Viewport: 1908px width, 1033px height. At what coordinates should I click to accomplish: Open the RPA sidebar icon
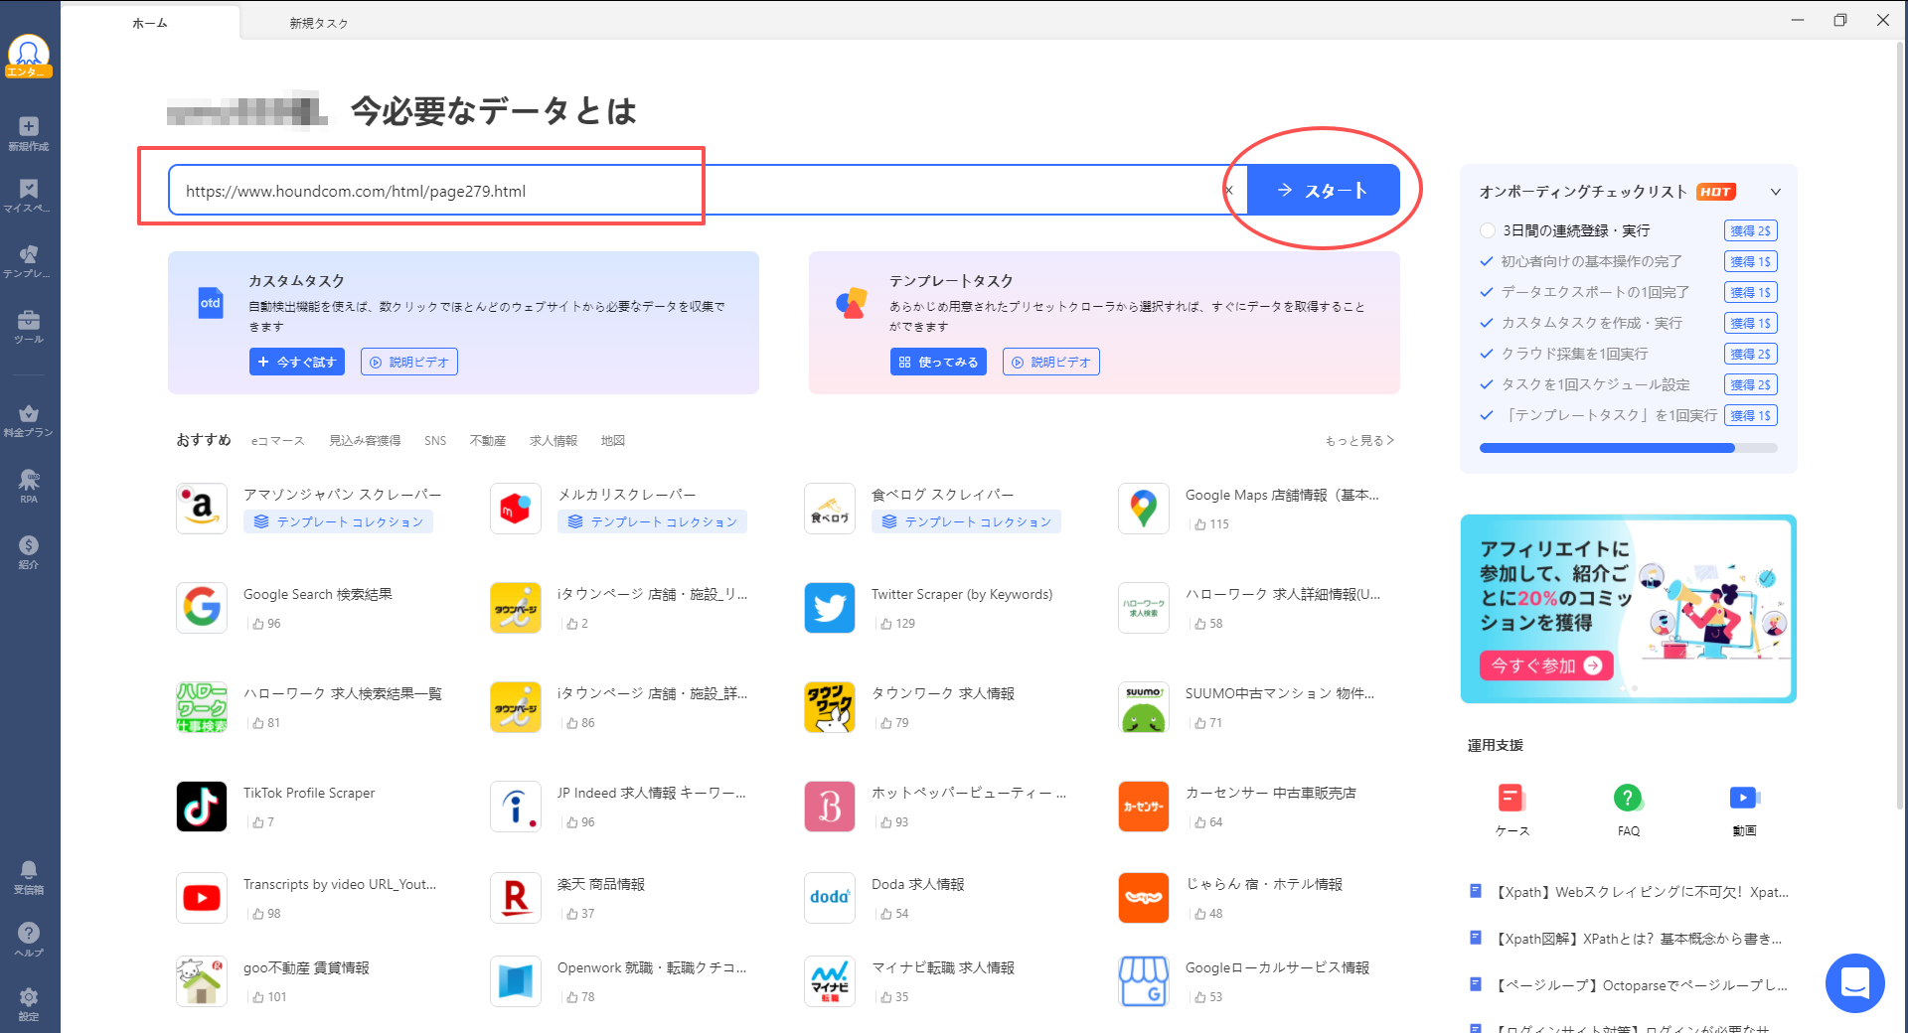pyautogui.click(x=29, y=486)
